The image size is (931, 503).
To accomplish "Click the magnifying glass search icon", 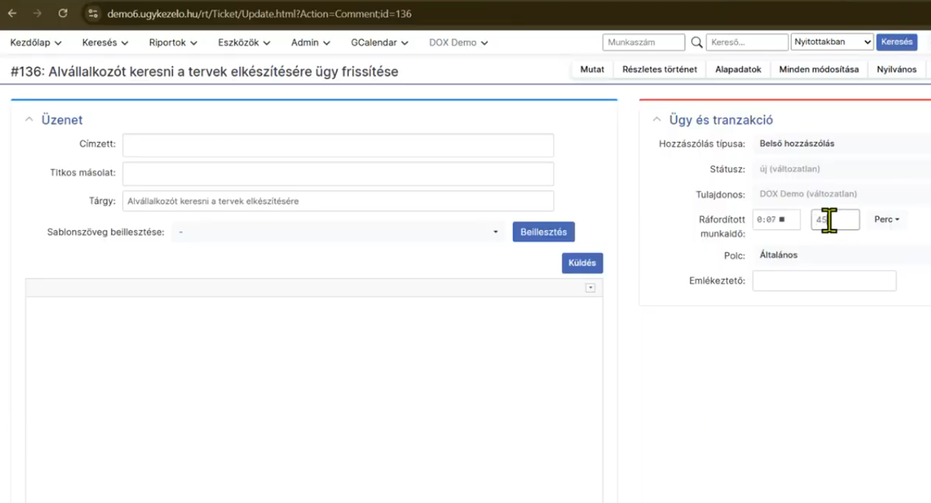I will coord(696,42).
